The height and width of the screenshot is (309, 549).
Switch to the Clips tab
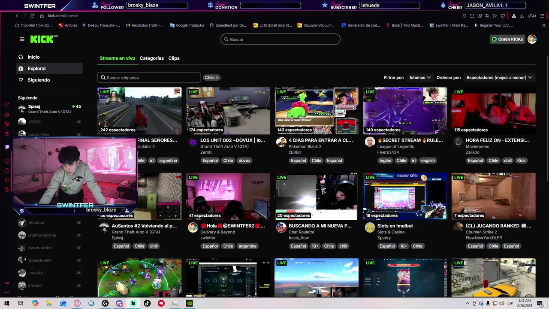pyautogui.click(x=174, y=58)
